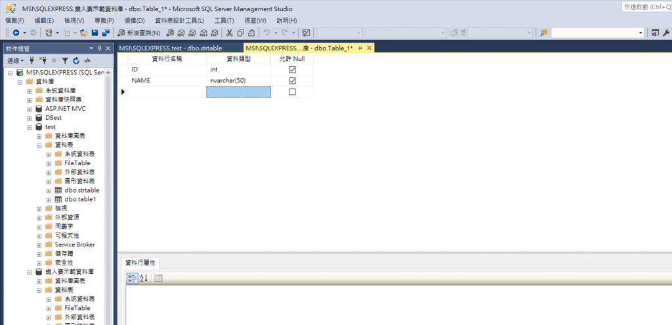Expand the dbo.strtable tree node

[x=49, y=191]
